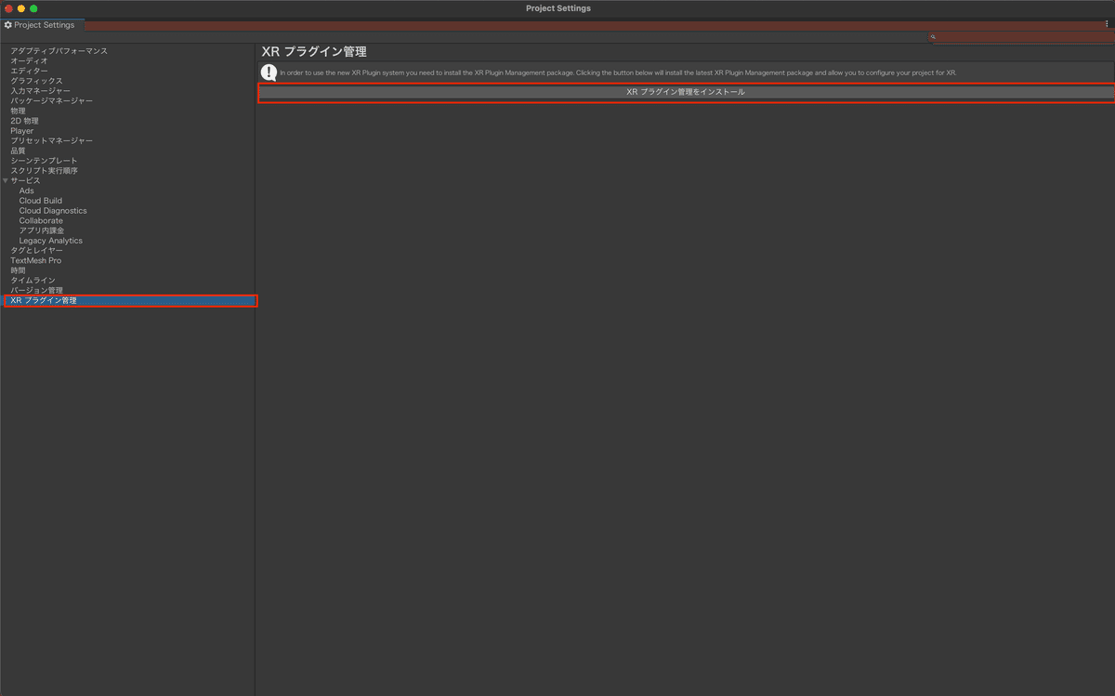1115x696 pixels.
Task: Open スクリプト実行順序 settings
Action: click(x=44, y=171)
